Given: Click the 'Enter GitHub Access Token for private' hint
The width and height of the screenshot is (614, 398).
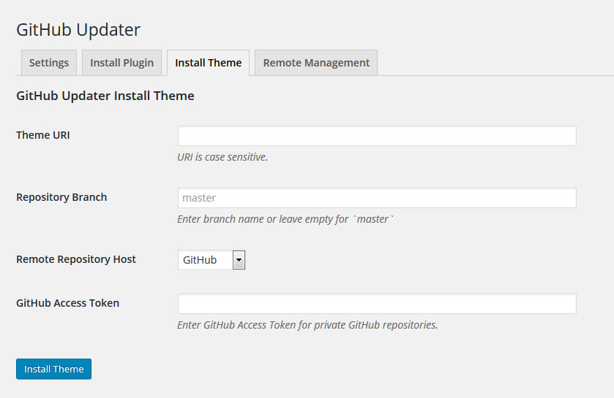Looking at the screenshot, I should tap(307, 325).
